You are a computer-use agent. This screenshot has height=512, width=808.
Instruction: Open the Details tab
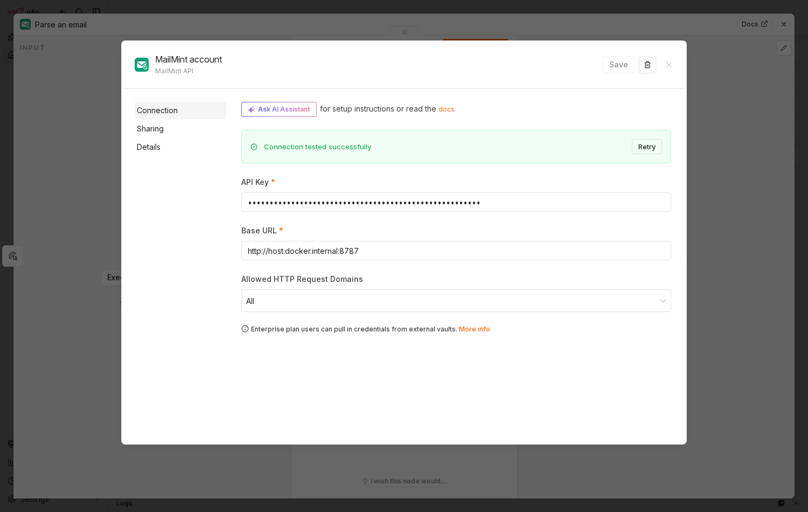pos(180,147)
